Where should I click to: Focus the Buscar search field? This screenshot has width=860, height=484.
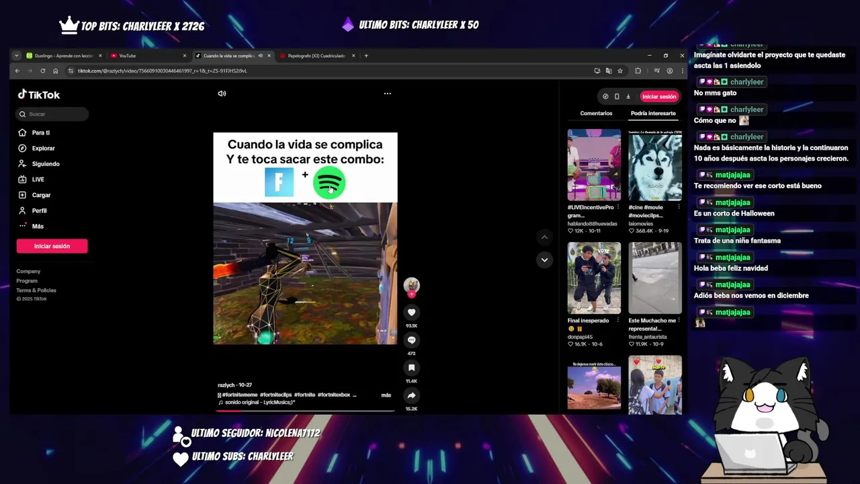(53, 114)
